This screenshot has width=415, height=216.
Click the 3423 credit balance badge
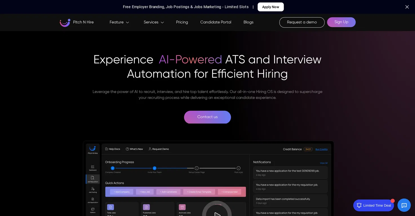coord(308,149)
